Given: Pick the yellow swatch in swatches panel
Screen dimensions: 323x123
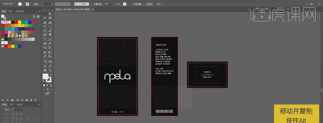Looking at the screenshot, I should click(x=20, y=22).
